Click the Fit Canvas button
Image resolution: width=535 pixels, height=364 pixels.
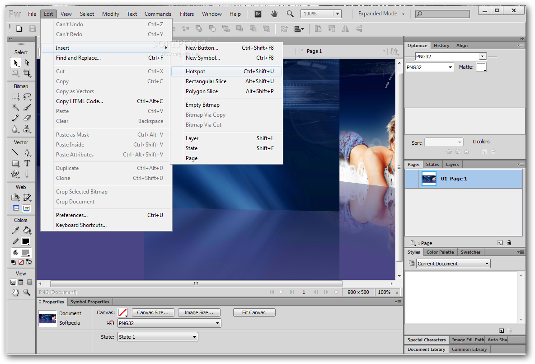tap(254, 312)
